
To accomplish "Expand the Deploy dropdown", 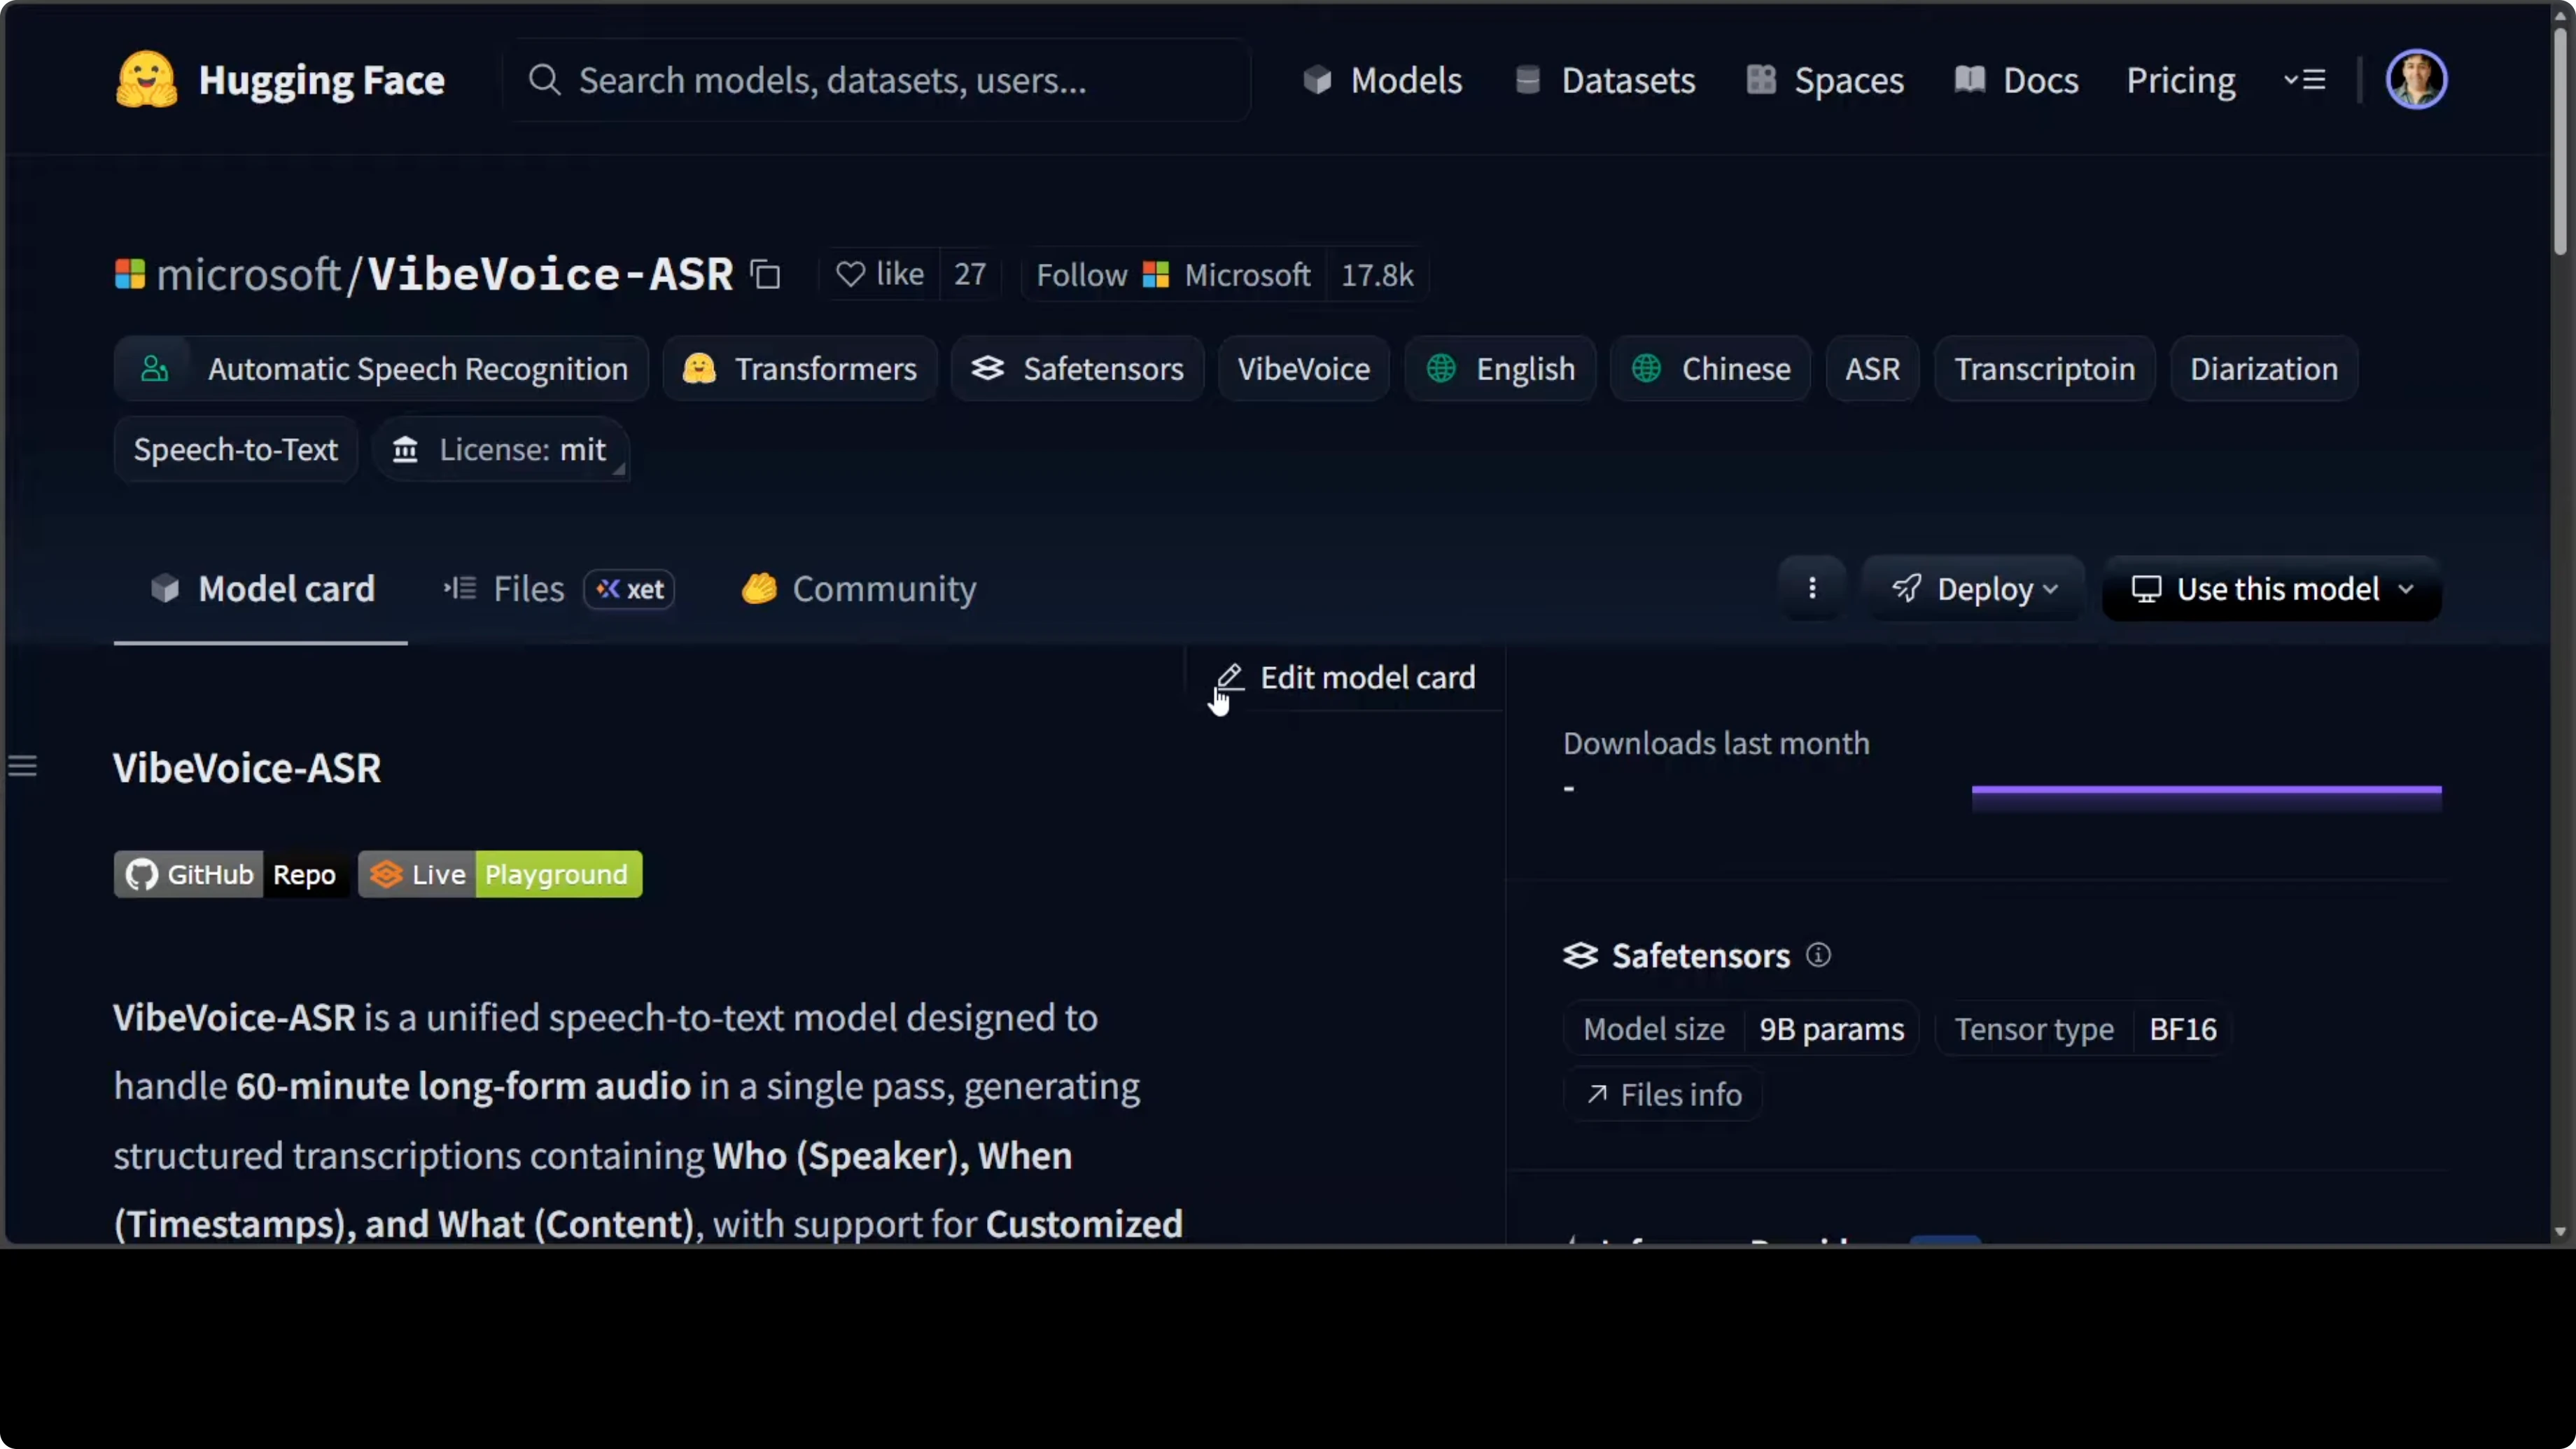I will click(x=1973, y=589).
